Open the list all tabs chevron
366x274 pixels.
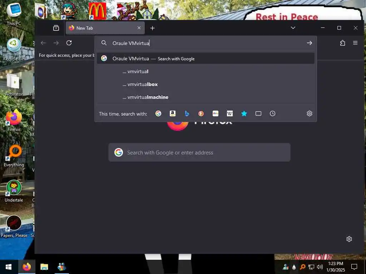coord(293,28)
